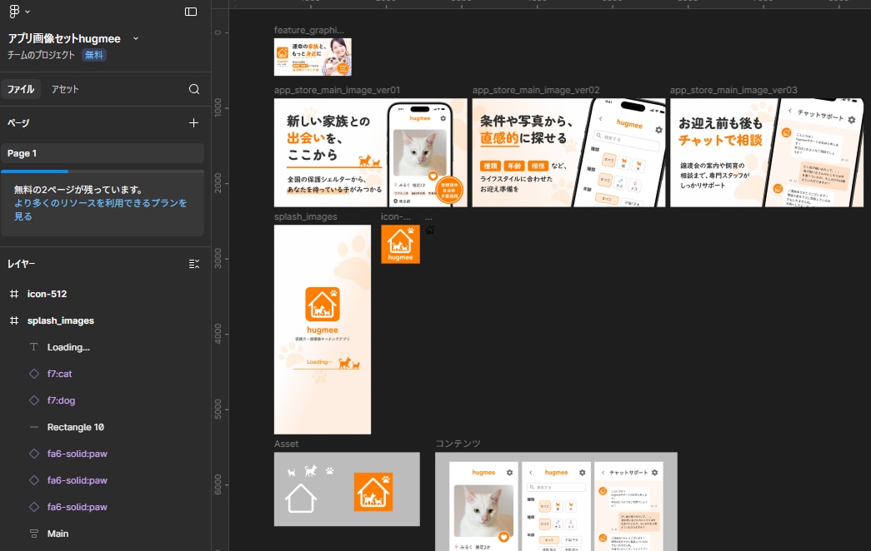Select the app_store_main_image_ver02 frame
The image size is (871, 551).
click(568, 152)
